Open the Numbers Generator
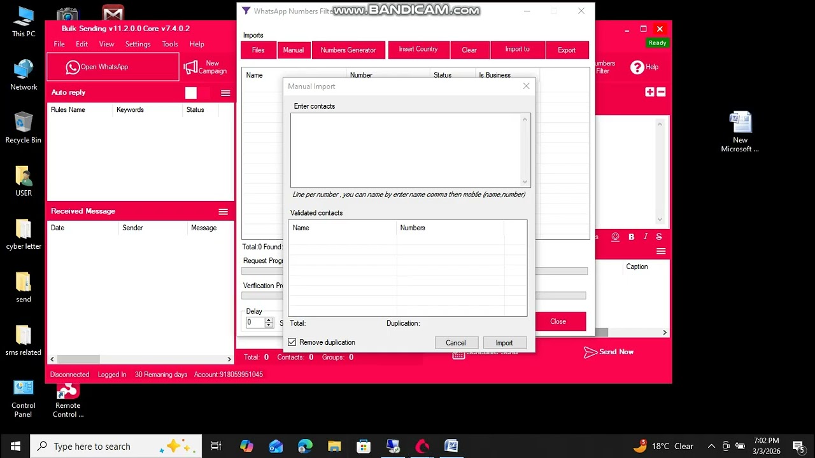The height and width of the screenshot is (458, 815). (x=348, y=50)
